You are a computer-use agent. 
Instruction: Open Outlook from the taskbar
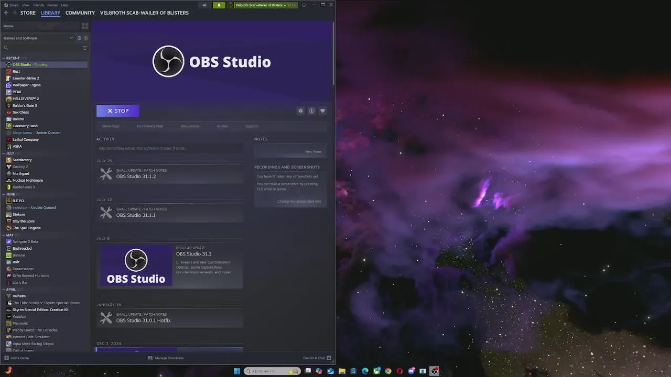(330, 371)
